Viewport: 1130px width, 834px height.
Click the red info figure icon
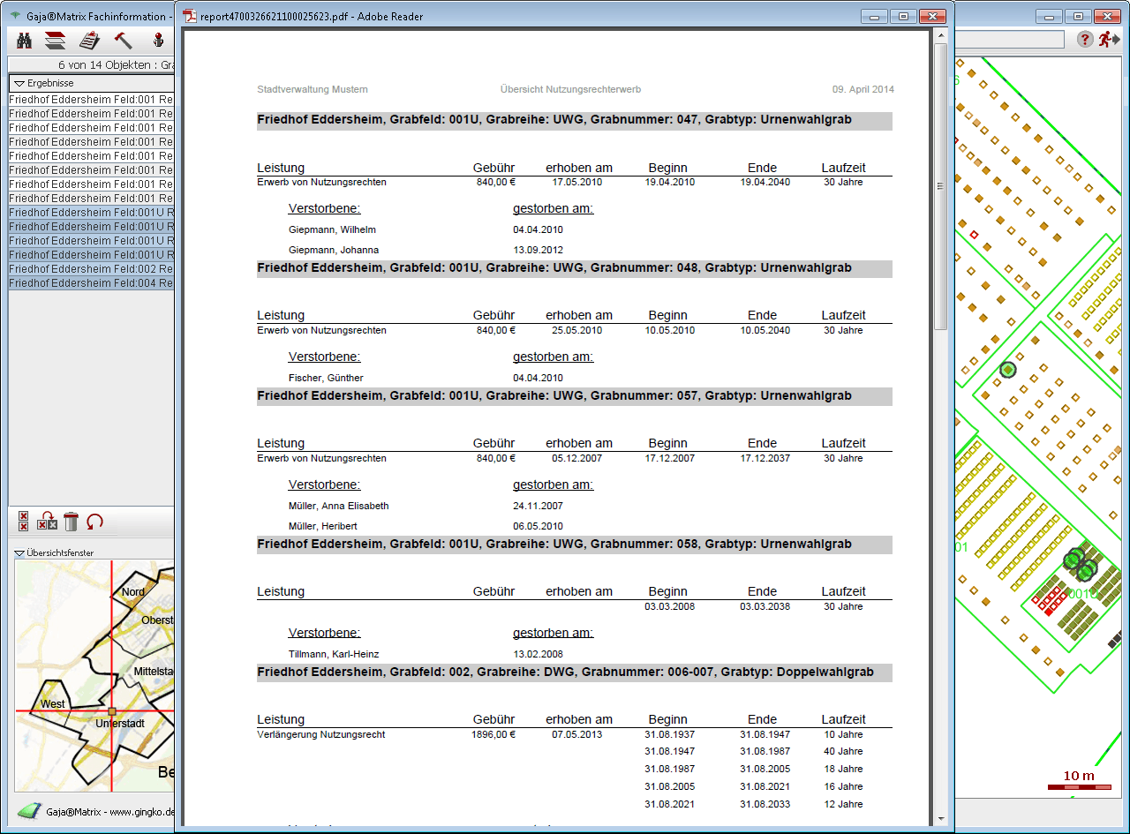159,40
